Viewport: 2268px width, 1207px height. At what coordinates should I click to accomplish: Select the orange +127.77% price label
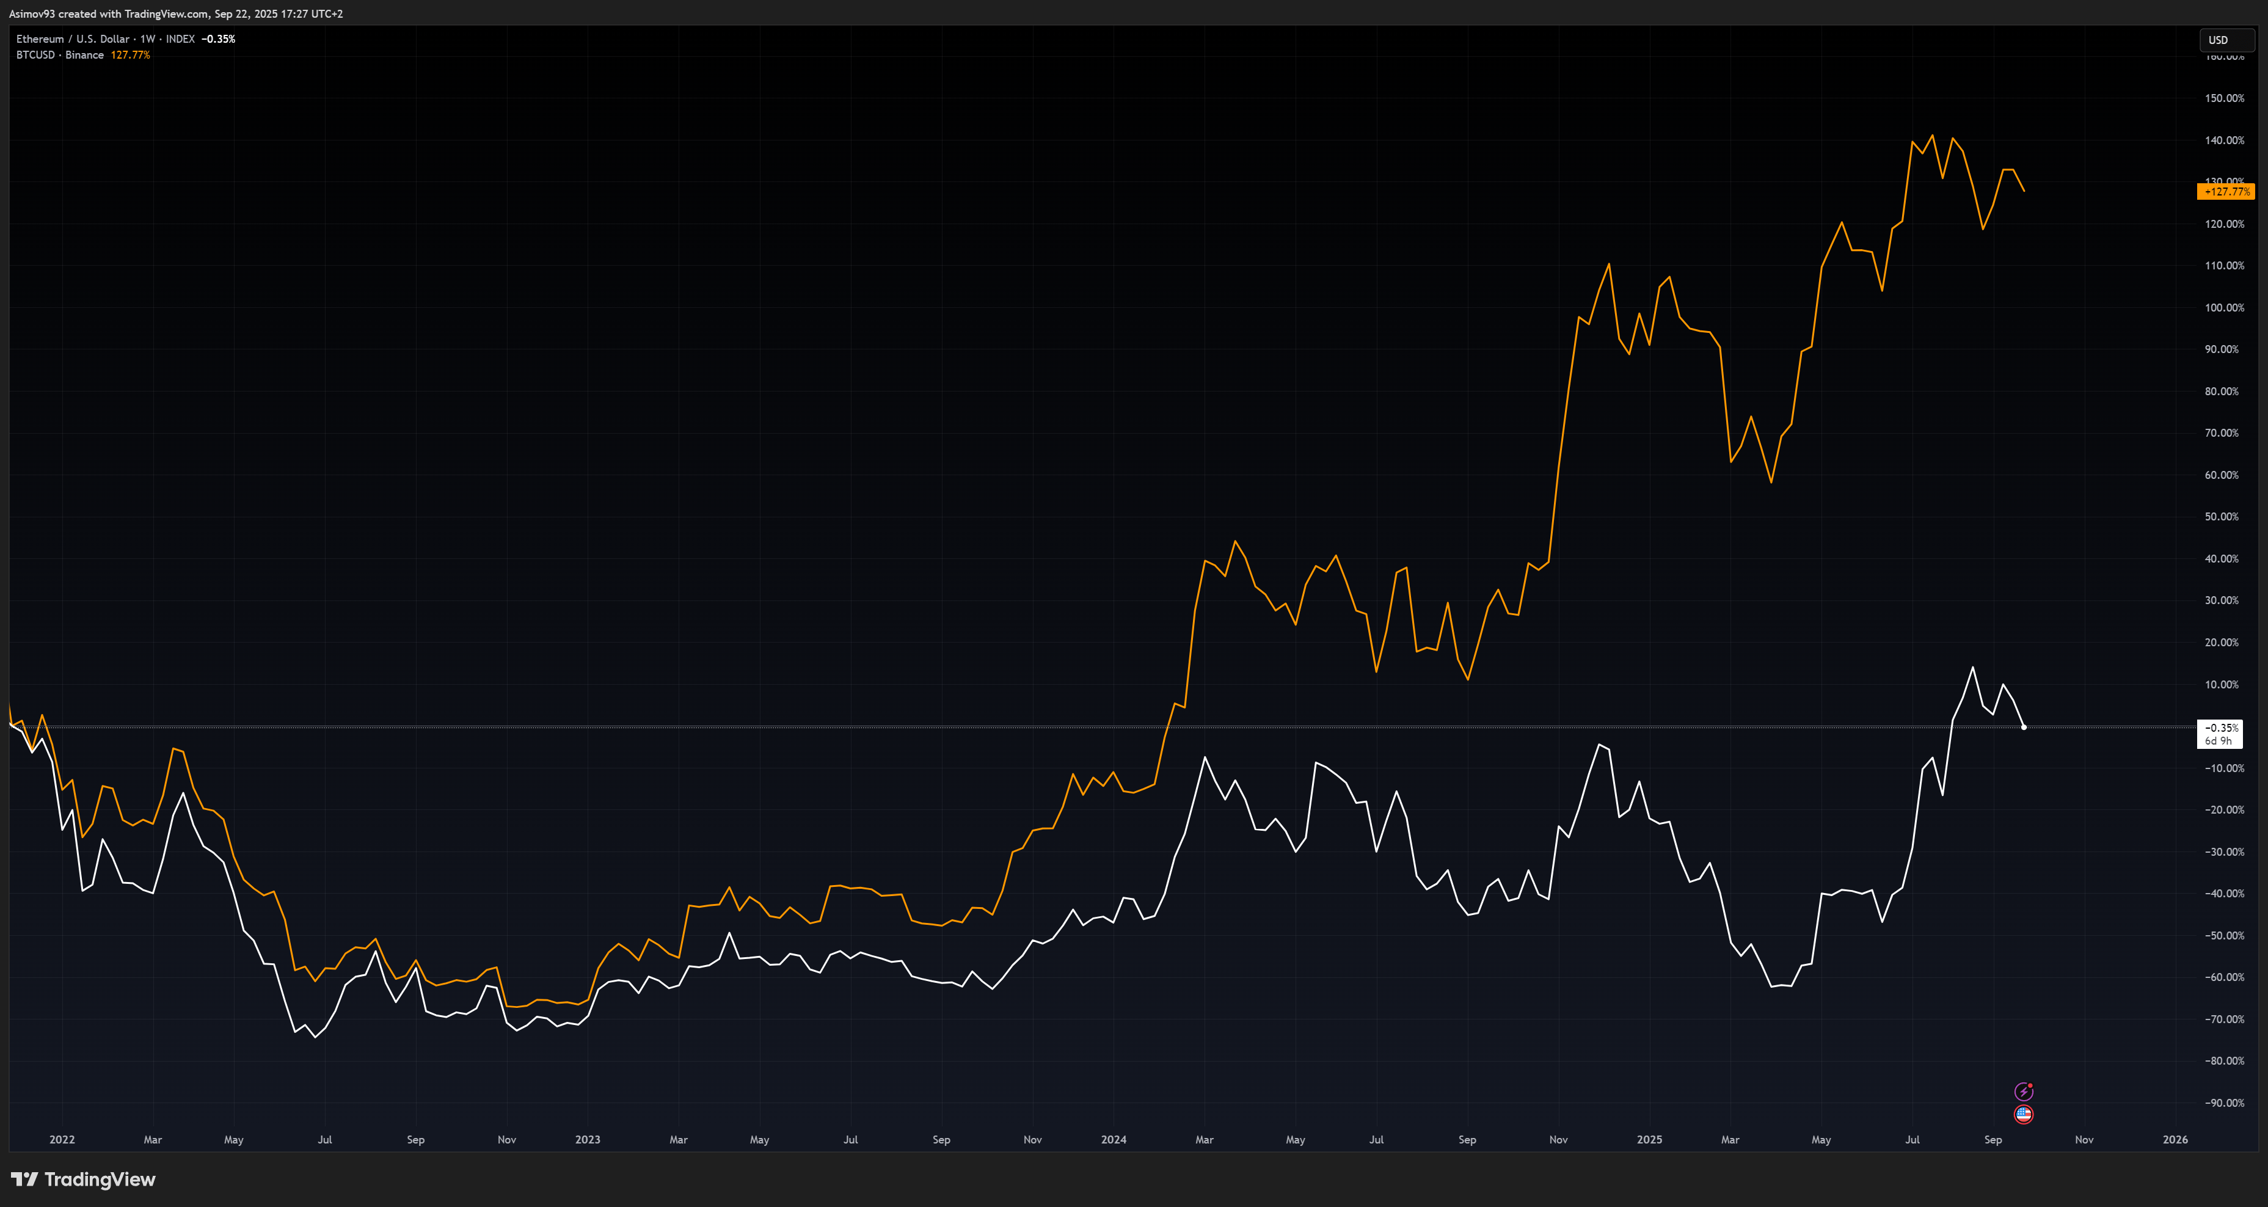coord(2226,191)
